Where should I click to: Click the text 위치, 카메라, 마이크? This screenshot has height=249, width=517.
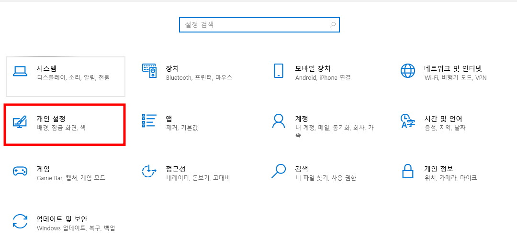pyautogui.click(x=450, y=178)
